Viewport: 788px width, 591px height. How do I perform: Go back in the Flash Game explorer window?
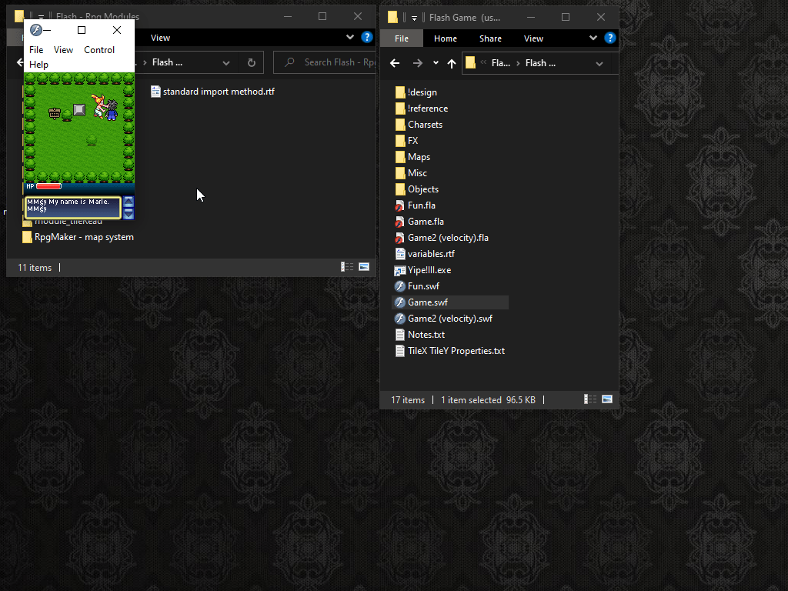tap(395, 63)
